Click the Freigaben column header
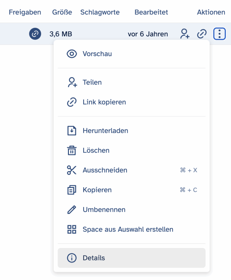Screen dimensions: 231x280 (25, 12)
